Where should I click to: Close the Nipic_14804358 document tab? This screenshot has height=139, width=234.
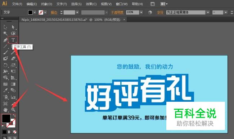[124, 19]
